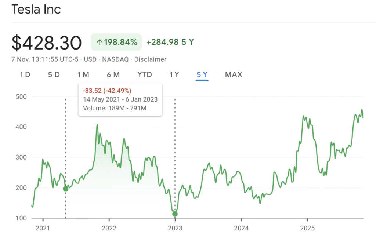Select the 6 M time range

coord(113,75)
